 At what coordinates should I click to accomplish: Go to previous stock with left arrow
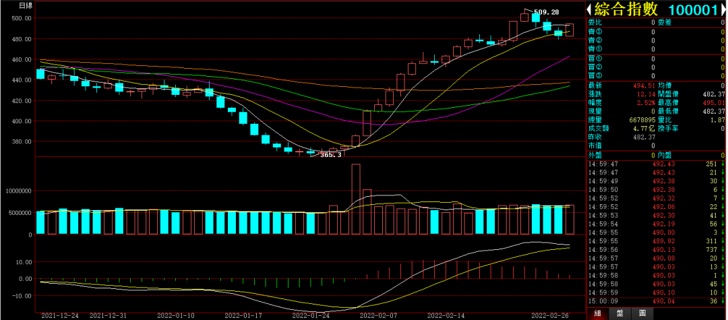pos(588,9)
